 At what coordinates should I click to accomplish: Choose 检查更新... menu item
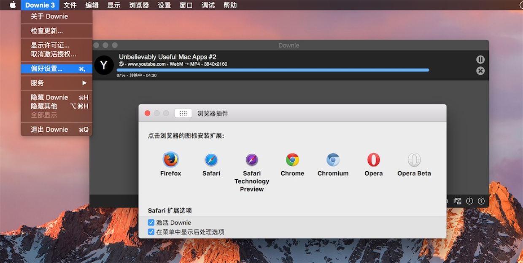coord(57,31)
